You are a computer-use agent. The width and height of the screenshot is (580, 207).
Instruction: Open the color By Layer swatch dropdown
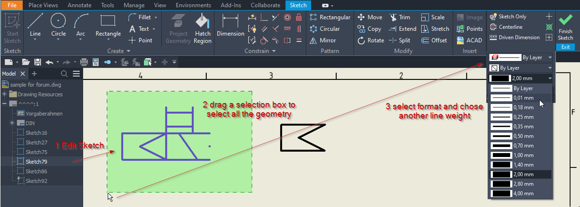(521, 68)
